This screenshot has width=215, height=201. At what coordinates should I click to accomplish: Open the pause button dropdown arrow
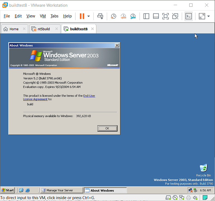tap(89, 16)
